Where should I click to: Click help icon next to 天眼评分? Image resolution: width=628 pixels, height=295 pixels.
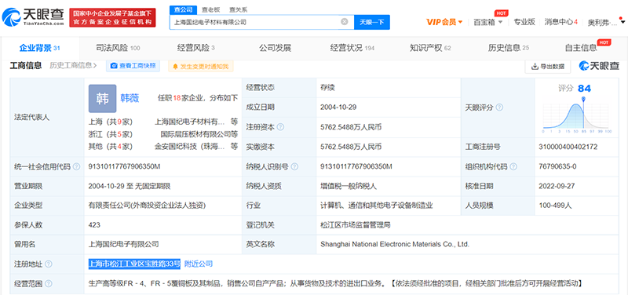[x=499, y=107]
